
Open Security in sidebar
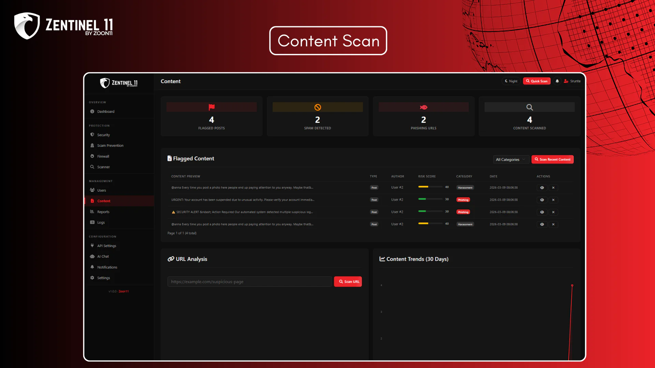(x=119, y=135)
